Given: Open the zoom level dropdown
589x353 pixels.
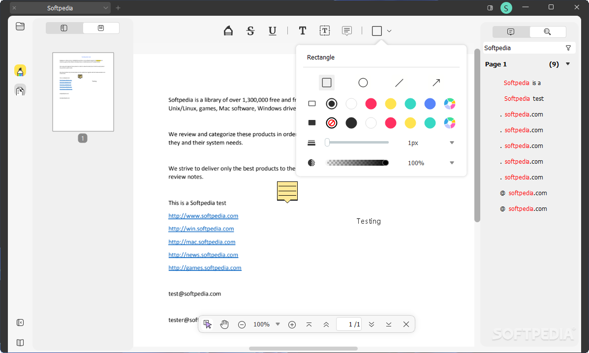Looking at the screenshot, I should tap(278, 324).
